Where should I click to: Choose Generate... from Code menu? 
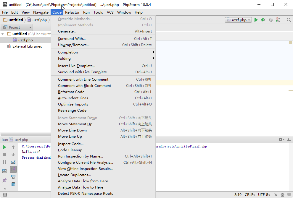click(103, 31)
